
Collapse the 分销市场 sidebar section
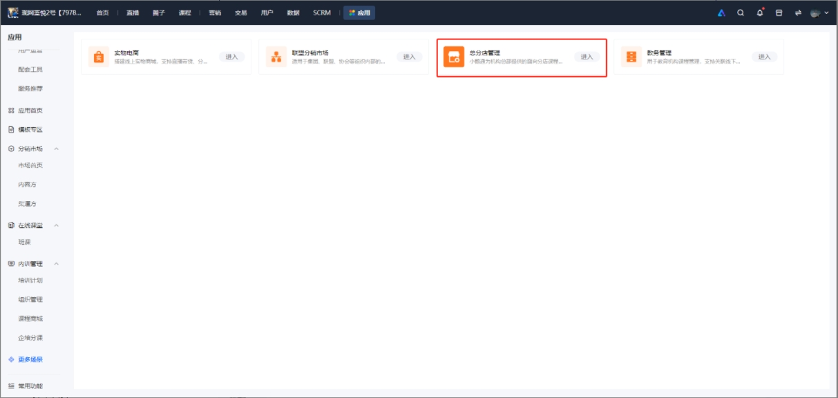[x=57, y=149]
